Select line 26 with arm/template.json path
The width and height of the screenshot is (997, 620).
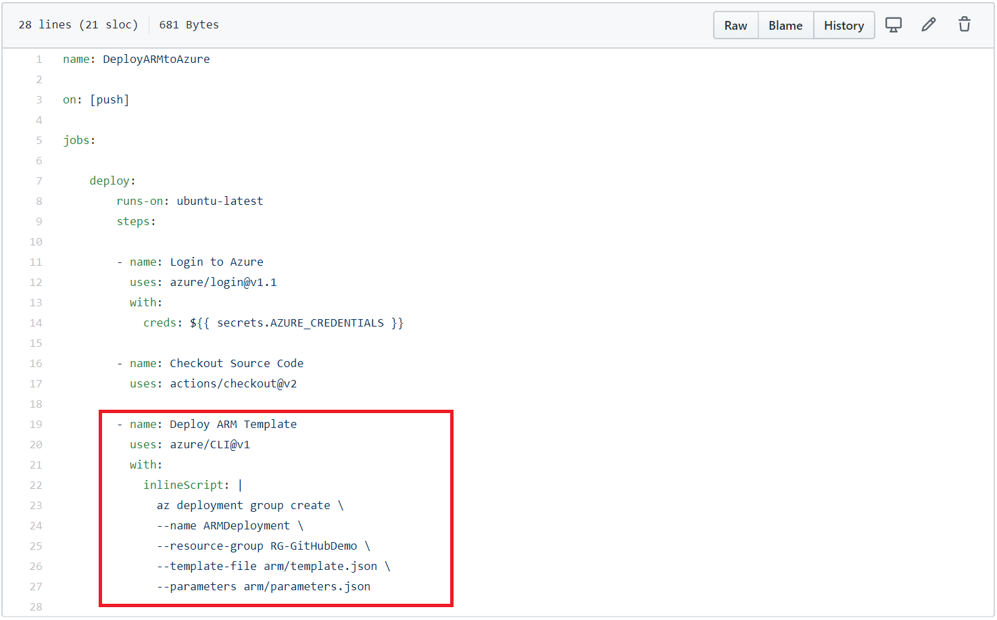pyautogui.click(x=36, y=566)
